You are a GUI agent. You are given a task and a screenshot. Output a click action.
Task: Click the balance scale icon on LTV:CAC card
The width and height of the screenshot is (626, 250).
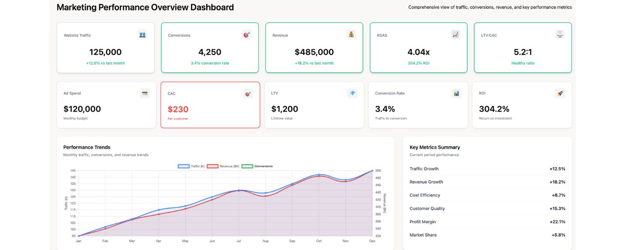pyautogui.click(x=560, y=35)
